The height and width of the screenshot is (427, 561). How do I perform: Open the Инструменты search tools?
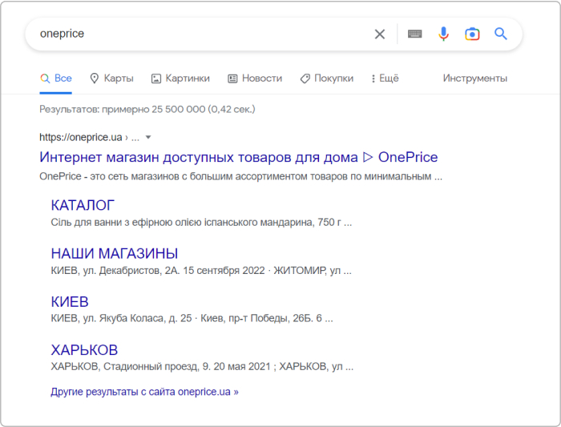pos(474,79)
